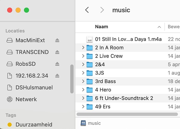This screenshot has height=129, width=180.
Task: Click the MacMiniExt disk icon
Action: point(10,40)
